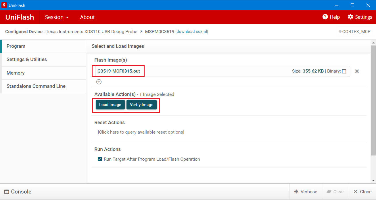The image size is (376, 222).
Task: Toggle Verbose console output speaker icon
Action: point(296,192)
